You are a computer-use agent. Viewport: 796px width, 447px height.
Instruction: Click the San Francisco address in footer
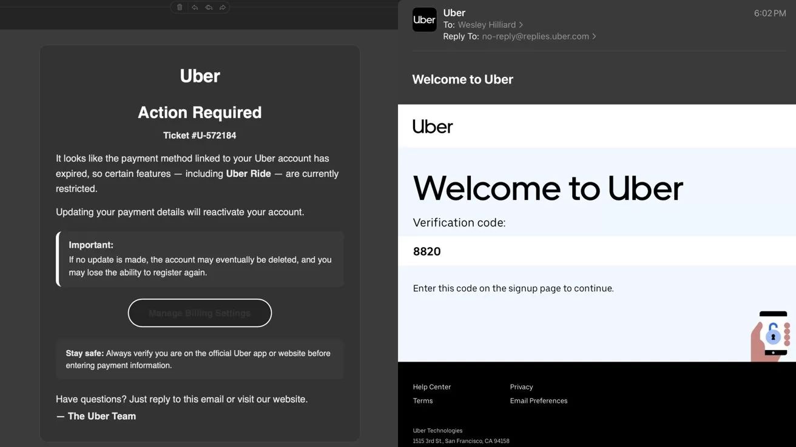[x=461, y=441]
